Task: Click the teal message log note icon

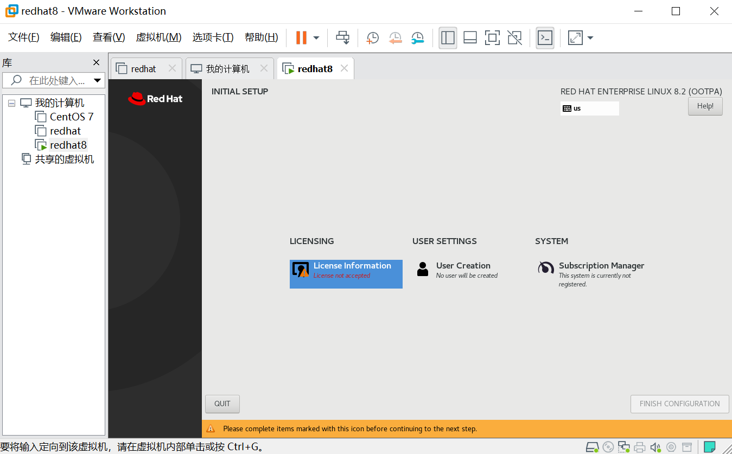Action: click(710, 447)
